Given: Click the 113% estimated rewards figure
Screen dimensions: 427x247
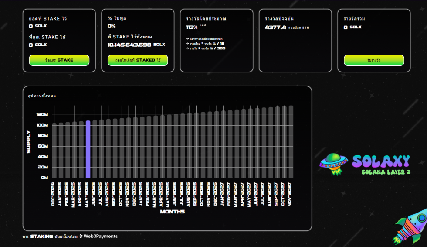Looking at the screenshot, I should (192, 27).
